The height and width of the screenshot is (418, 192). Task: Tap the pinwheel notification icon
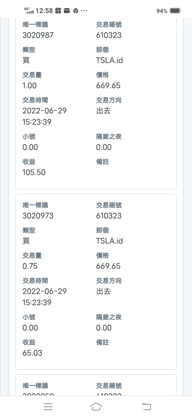coord(58,11)
